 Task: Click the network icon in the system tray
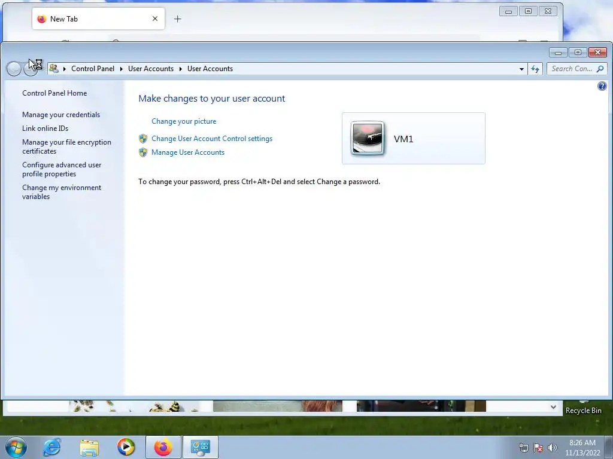[x=523, y=448]
